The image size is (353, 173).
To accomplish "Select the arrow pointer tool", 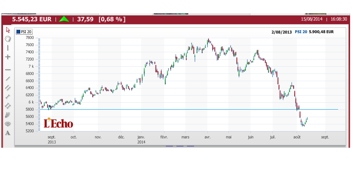I will (8, 30).
